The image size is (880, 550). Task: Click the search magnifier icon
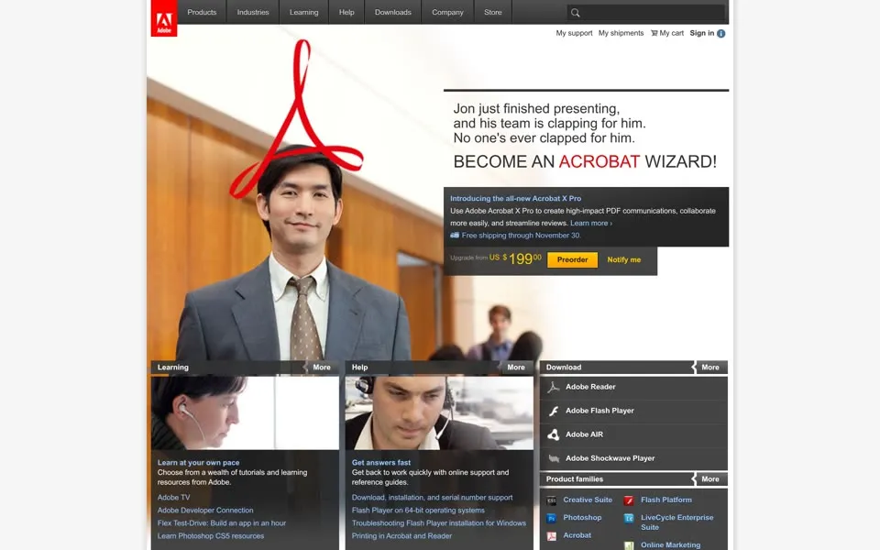pos(576,12)
